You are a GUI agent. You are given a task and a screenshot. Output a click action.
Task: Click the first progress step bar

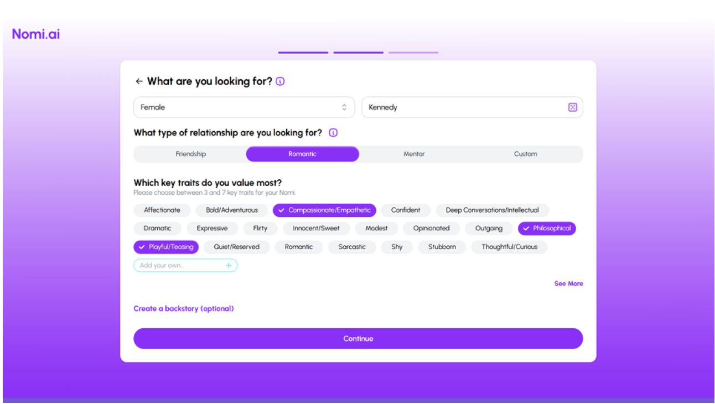click(x=303, y=53)
